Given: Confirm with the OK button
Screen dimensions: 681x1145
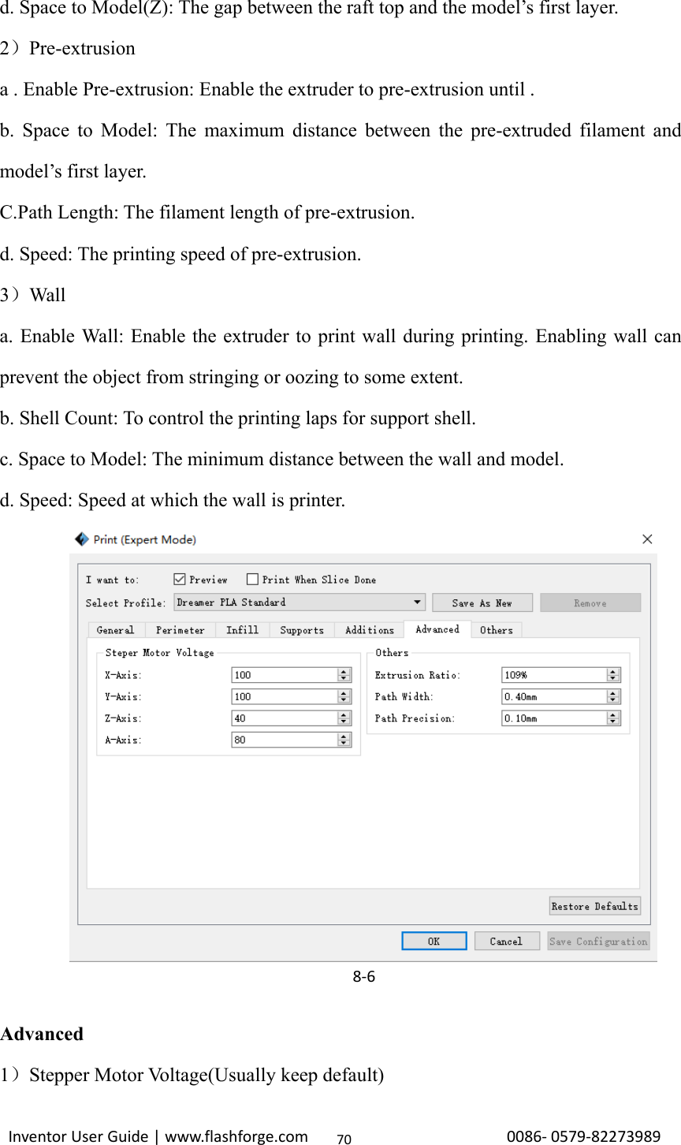Looking at the screenshot, I should [x=434, y=941].
